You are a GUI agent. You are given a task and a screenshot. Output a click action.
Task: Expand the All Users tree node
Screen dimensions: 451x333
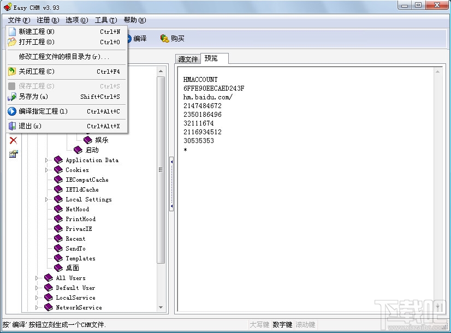pyautogui.click(x=36, y=278)
